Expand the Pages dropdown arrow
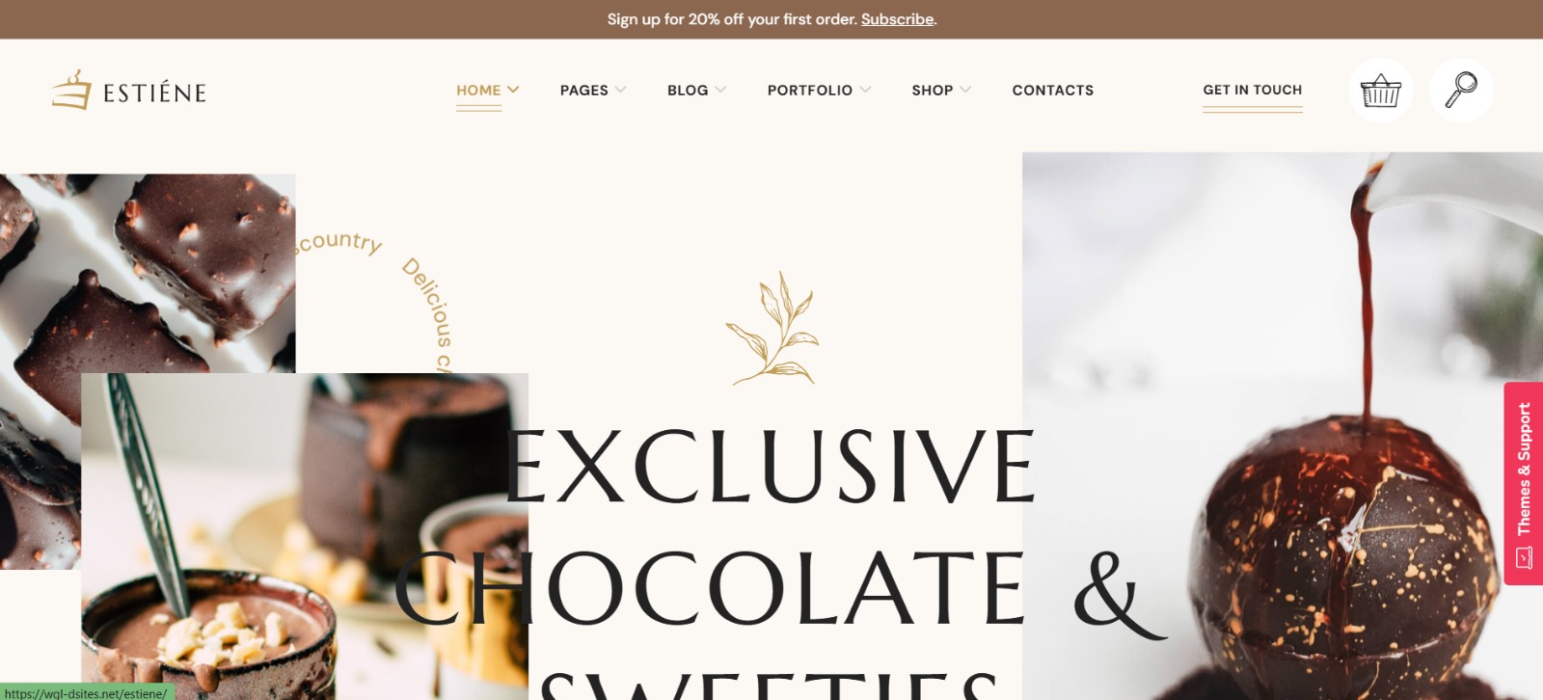 coord(620,90)
